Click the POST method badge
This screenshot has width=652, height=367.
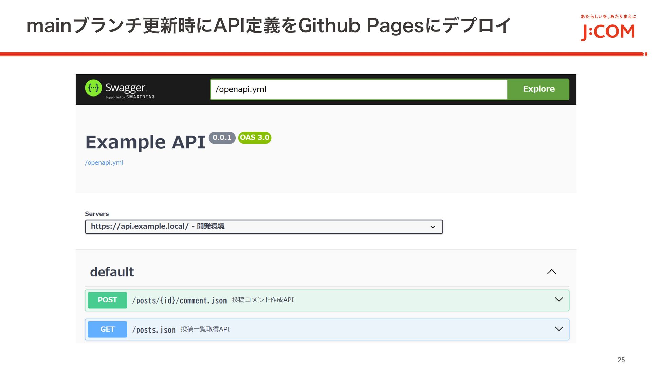pos(107,300)
